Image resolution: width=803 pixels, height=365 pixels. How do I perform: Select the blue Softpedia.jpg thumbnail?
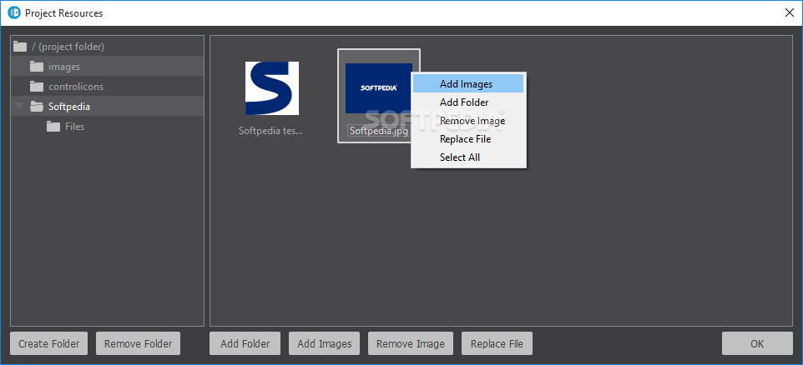coord(378,88)
